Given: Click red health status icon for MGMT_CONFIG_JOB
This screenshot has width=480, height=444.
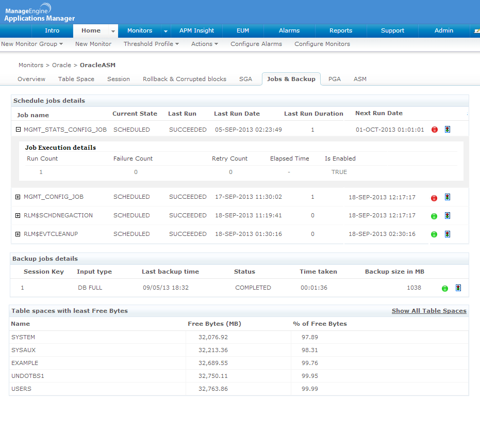Looking at the screenshot, I should [435, 197].
